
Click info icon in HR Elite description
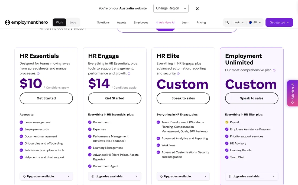[178, 74]
